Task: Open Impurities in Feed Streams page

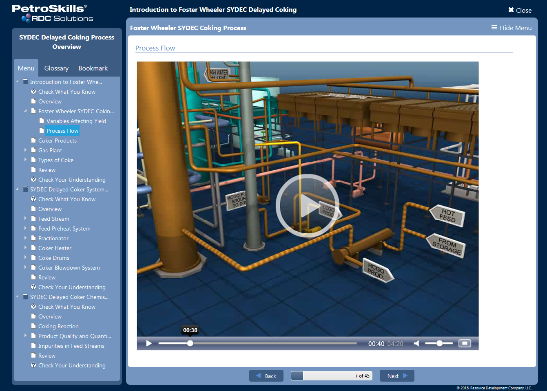Action: 71,346
